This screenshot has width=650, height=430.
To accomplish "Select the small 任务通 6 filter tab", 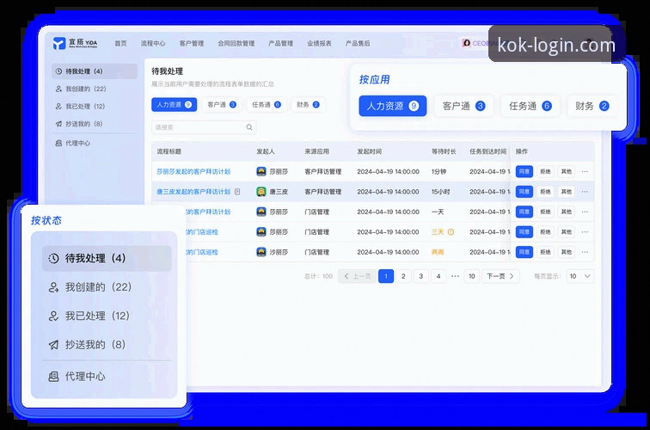I will point(267,105).
